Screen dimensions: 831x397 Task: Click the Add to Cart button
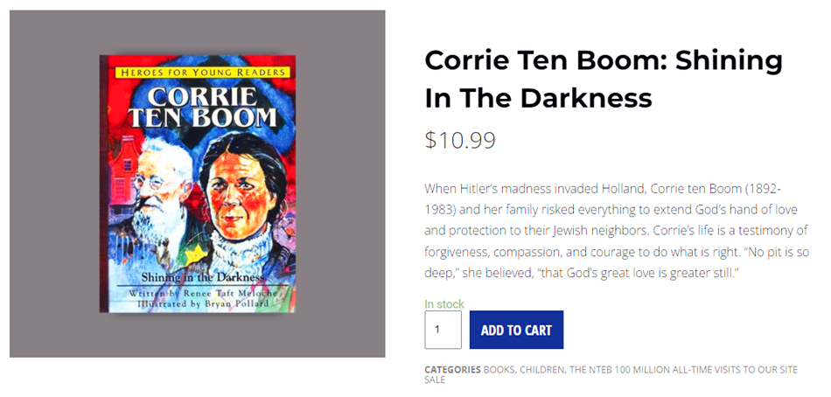[516, 330]
